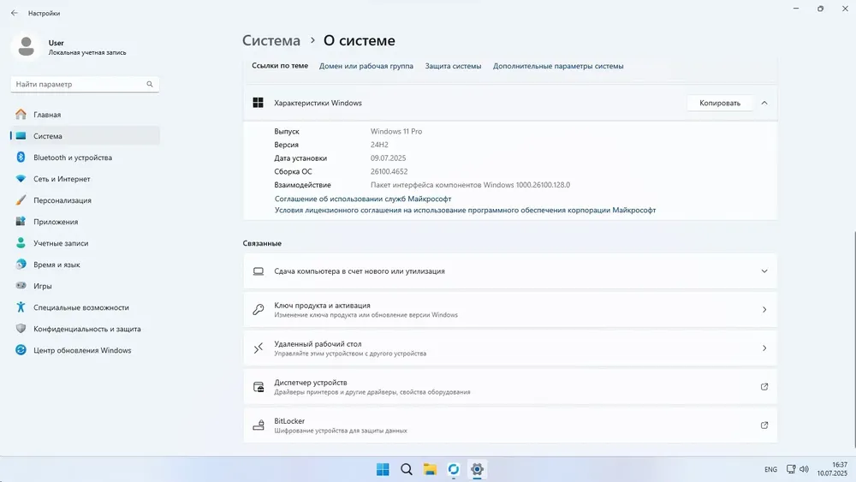Click the Учетные записи person icon
The height and width of the screenshot is (482, 856).
pyautogui.click(x=21, y=243)
